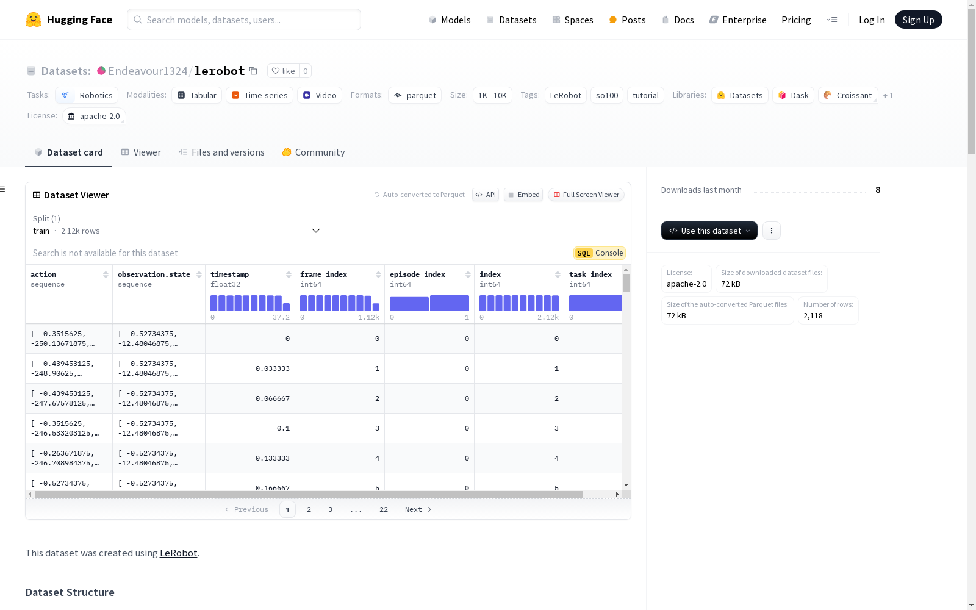Open the left sidebar table-of-contents icon
The image size is (976, 610).
click(2, 189)
